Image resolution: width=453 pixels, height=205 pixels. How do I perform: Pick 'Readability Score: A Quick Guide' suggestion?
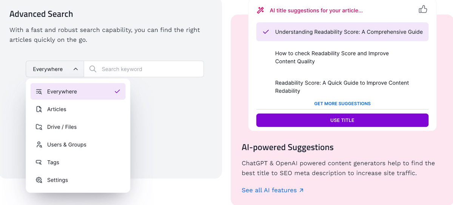pyautogui.click(x=342, y=87)
